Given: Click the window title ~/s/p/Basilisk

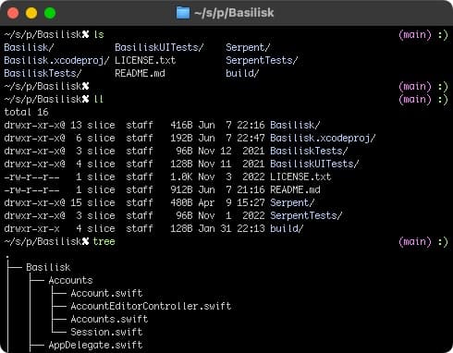Looking at the screenshot, I should coord(234,13).
